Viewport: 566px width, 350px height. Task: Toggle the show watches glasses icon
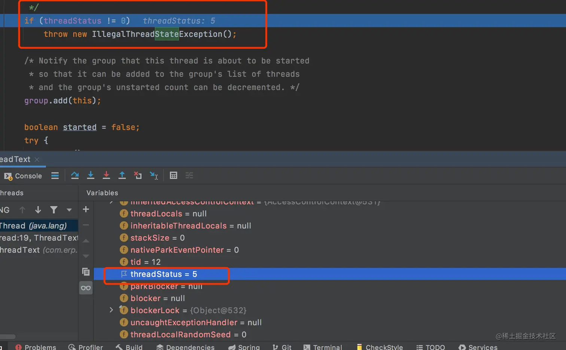pos(86,288)
